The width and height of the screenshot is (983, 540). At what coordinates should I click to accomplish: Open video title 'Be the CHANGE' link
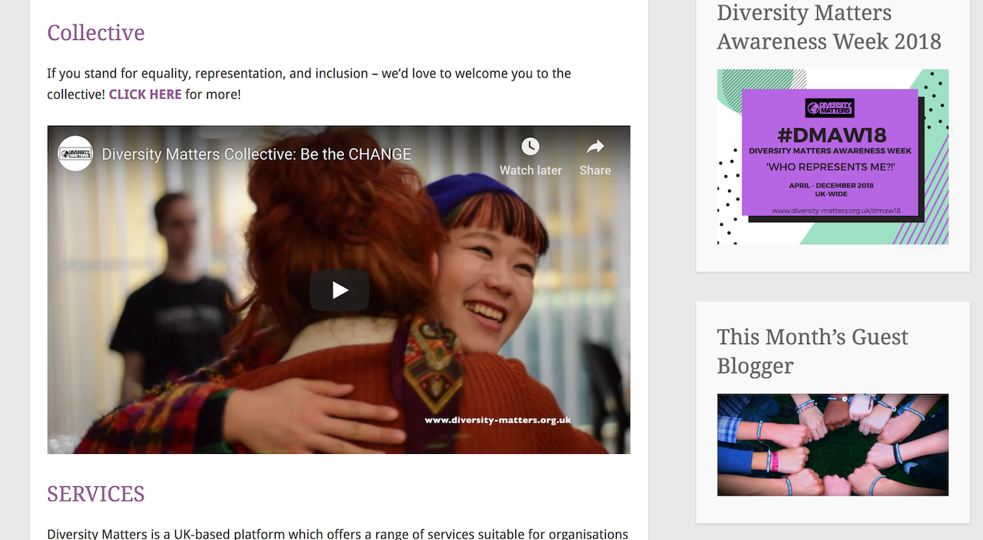[x=257, y=154]
